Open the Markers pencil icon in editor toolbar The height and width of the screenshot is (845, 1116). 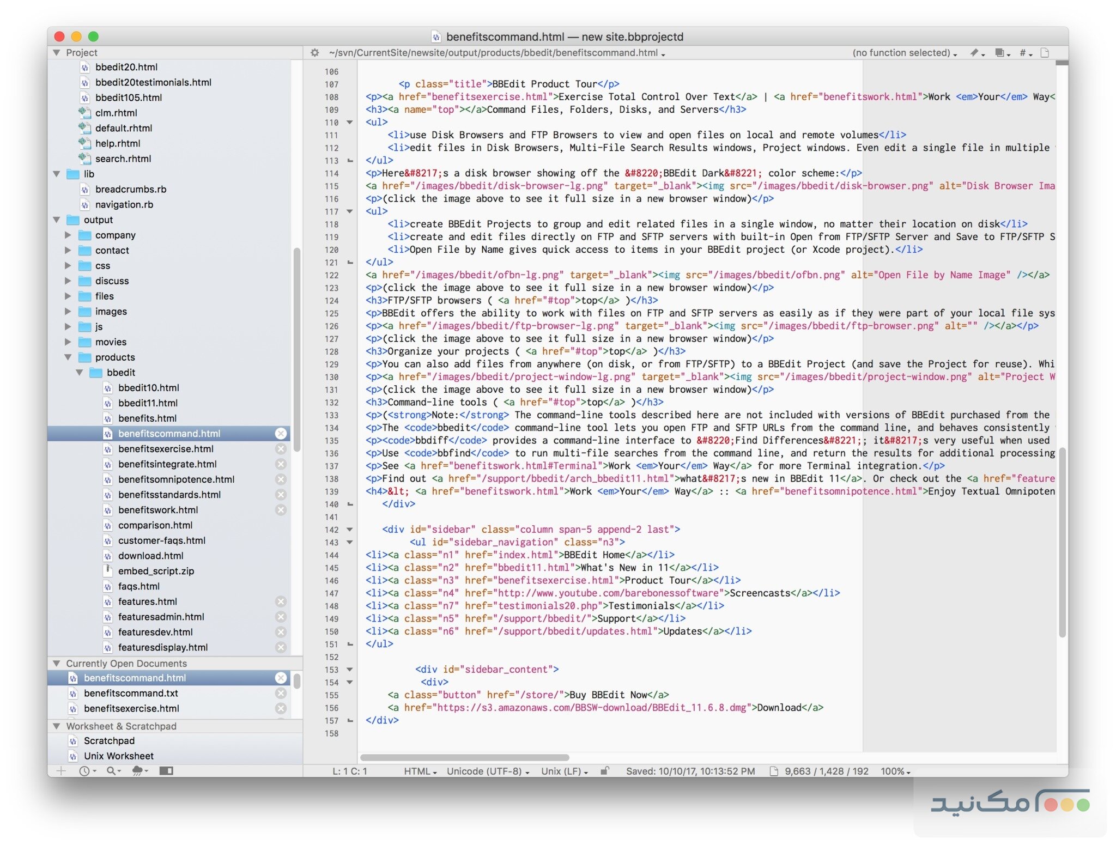(x=975, y=53)
